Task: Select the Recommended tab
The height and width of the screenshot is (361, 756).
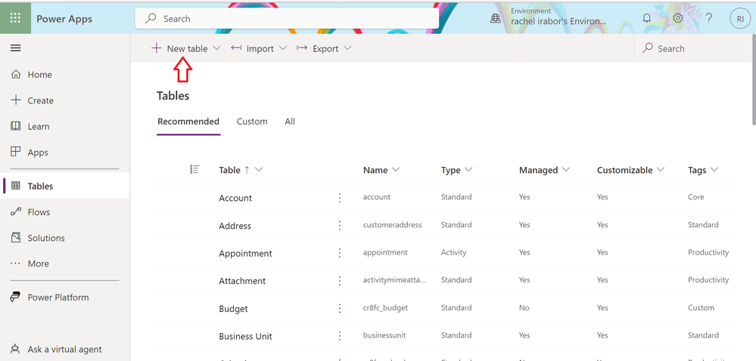Action: coord(188,122)
